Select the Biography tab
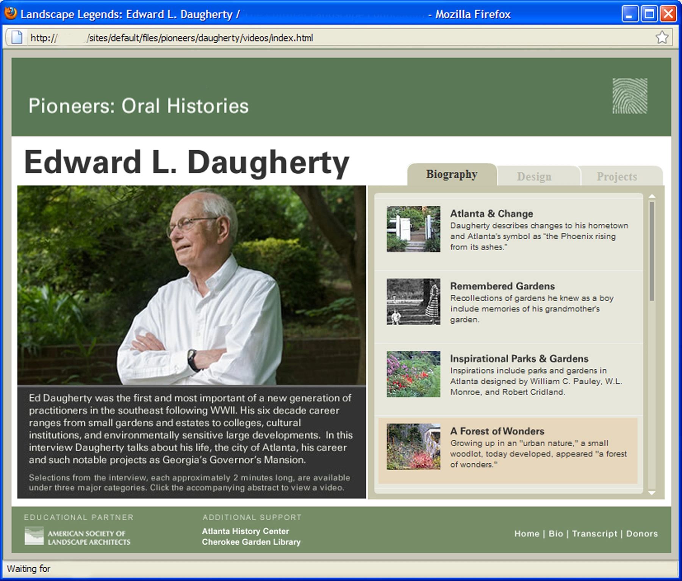 pos(452,174)
